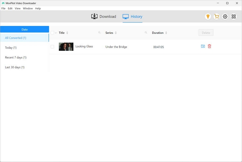Open the Help menu
This screenshot has height=162, width=242.
click(38, 8)
